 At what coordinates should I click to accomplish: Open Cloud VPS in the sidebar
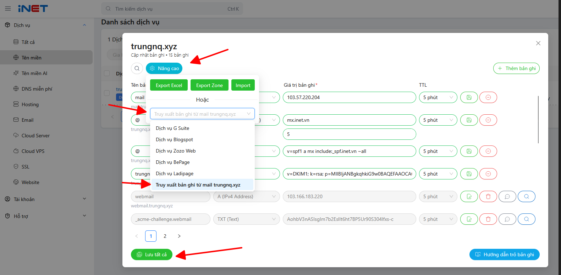point(46,151)
